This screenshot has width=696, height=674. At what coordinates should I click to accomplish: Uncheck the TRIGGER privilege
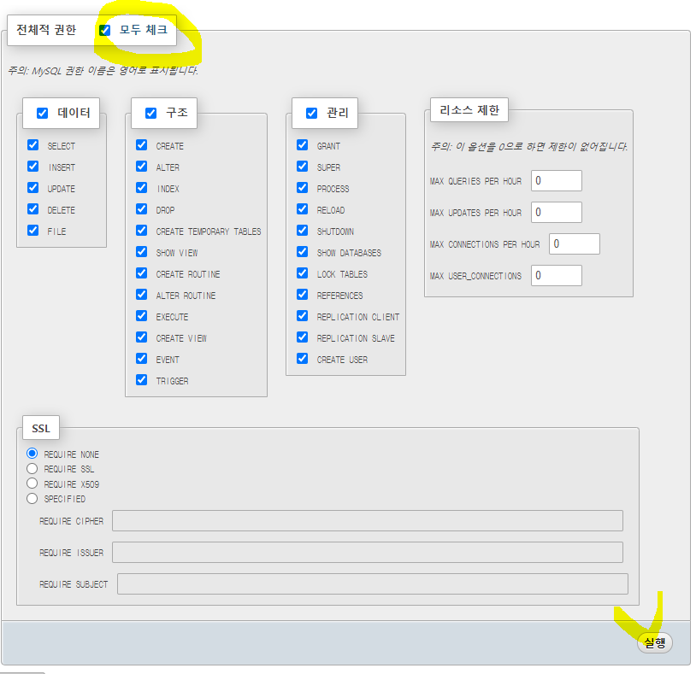click(142, 379)
